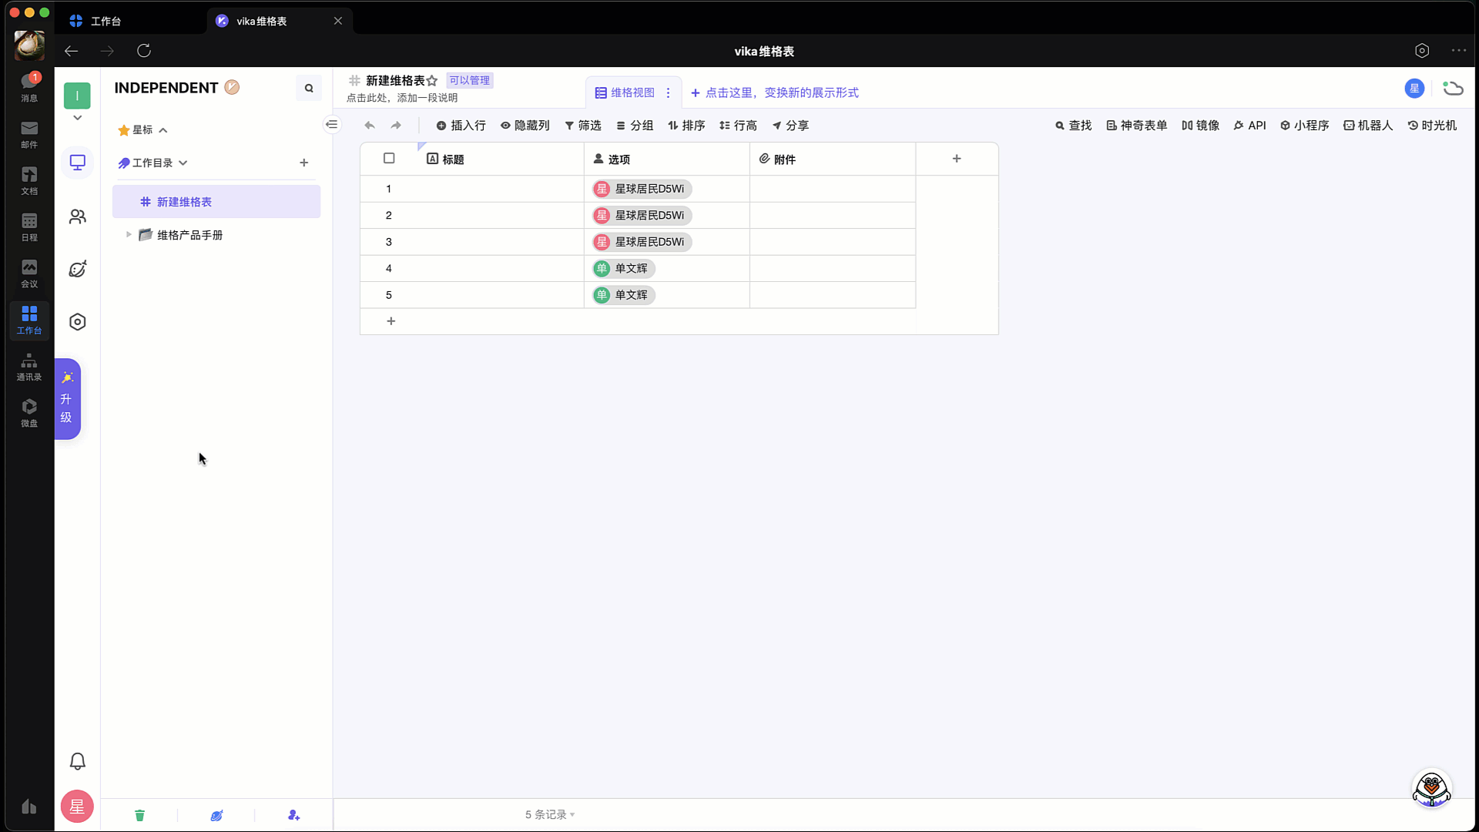The image size is (1479, 832).
Task: Click the user avatar in sidebar
Action: click(x=29, y=45)
